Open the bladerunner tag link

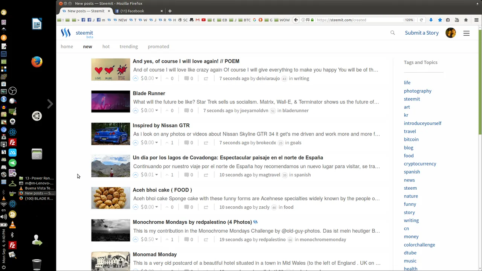click(296, 110)
